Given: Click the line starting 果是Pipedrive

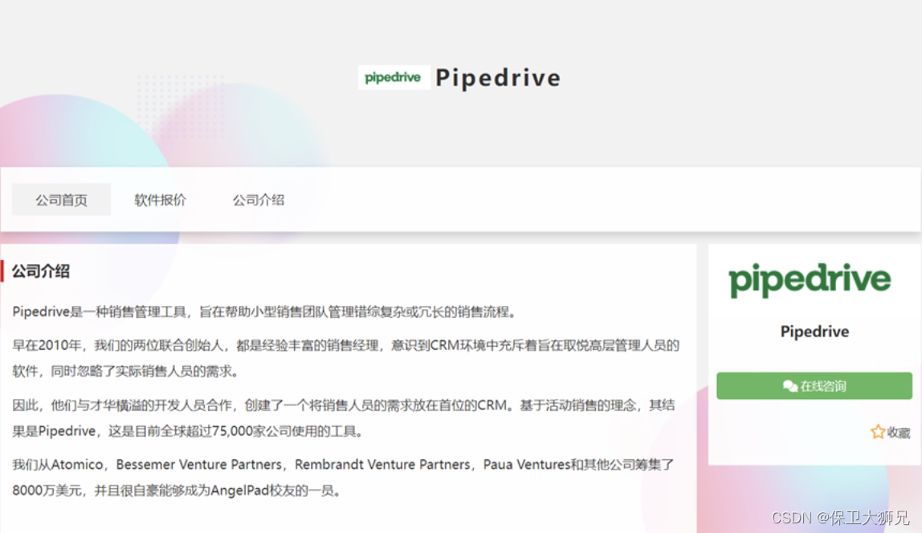Looking at the screenshot, I should [188, 431].
